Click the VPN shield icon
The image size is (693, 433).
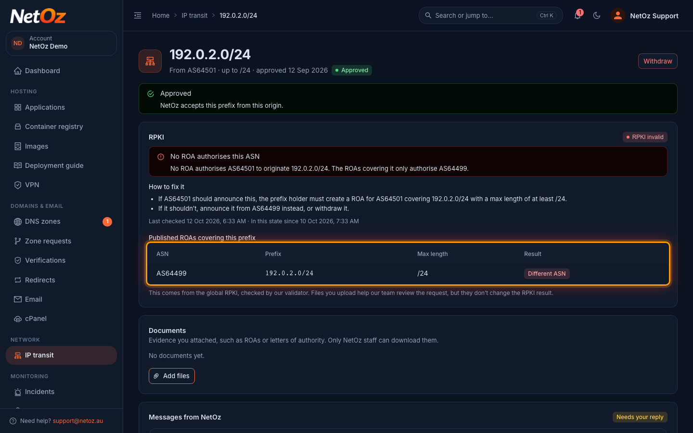click(18, 185)
